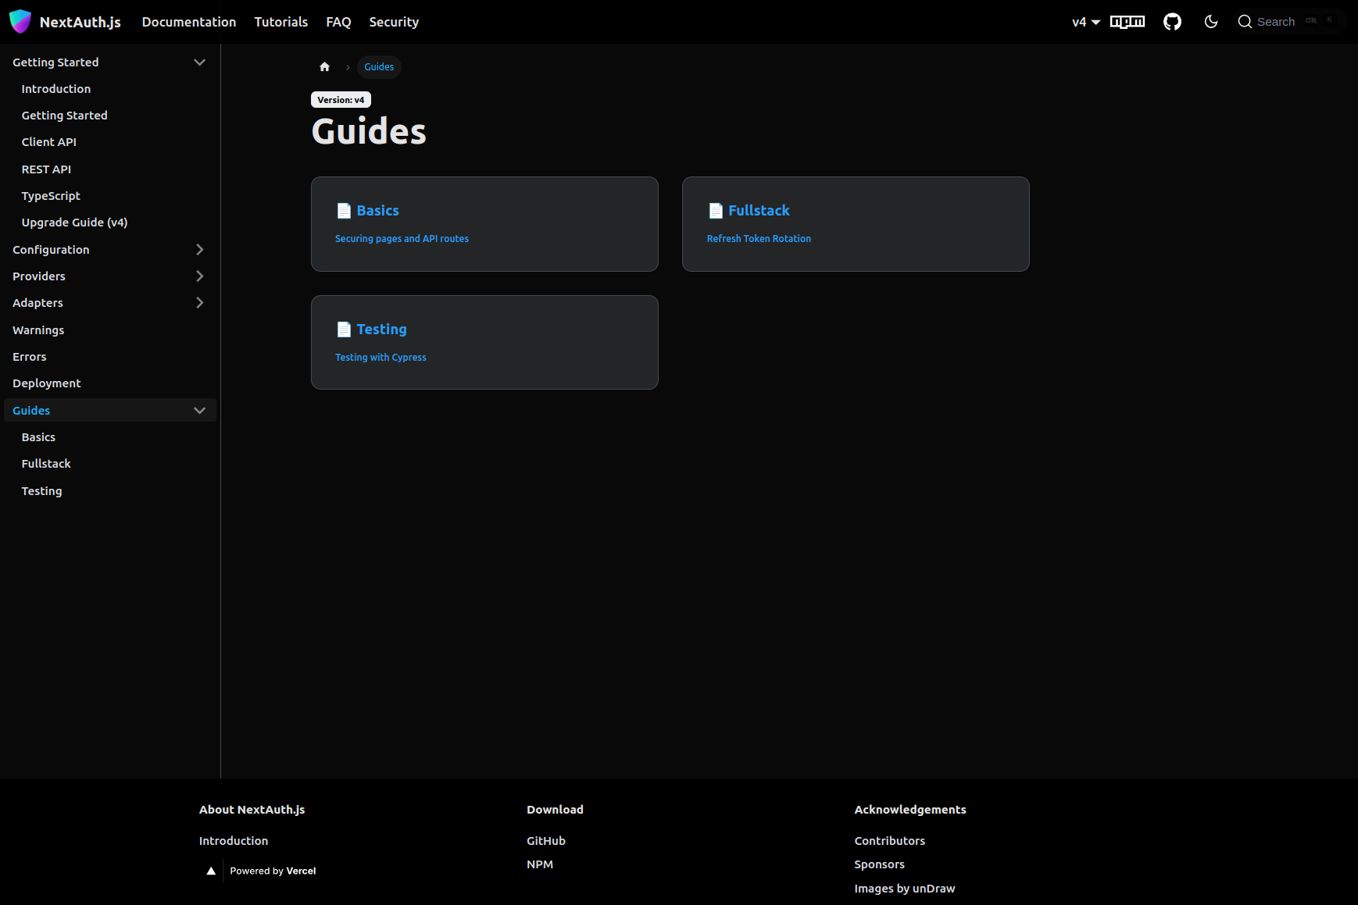Select Guides in the sidebar
1358x905 pixels.
click(31, 411)
